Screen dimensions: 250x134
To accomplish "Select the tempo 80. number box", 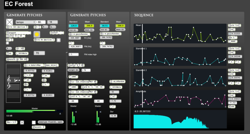I will 40,22.
